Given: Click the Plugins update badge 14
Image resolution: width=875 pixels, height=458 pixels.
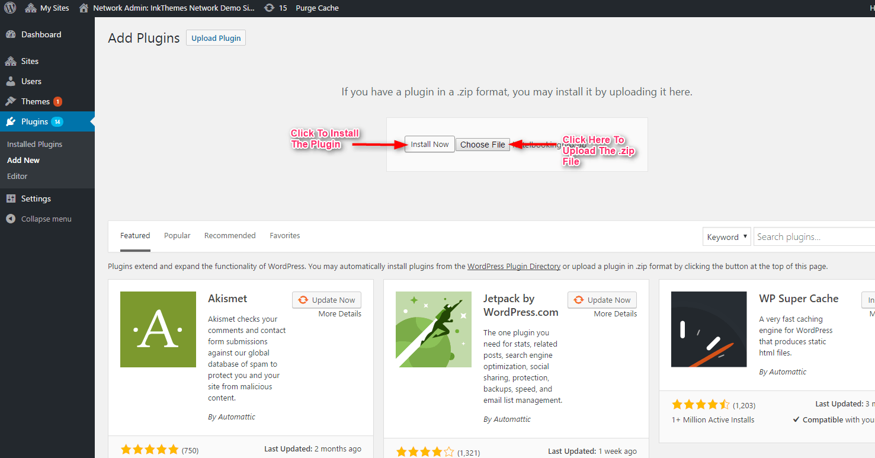Looking at the screenshot, I should (57, 121).
